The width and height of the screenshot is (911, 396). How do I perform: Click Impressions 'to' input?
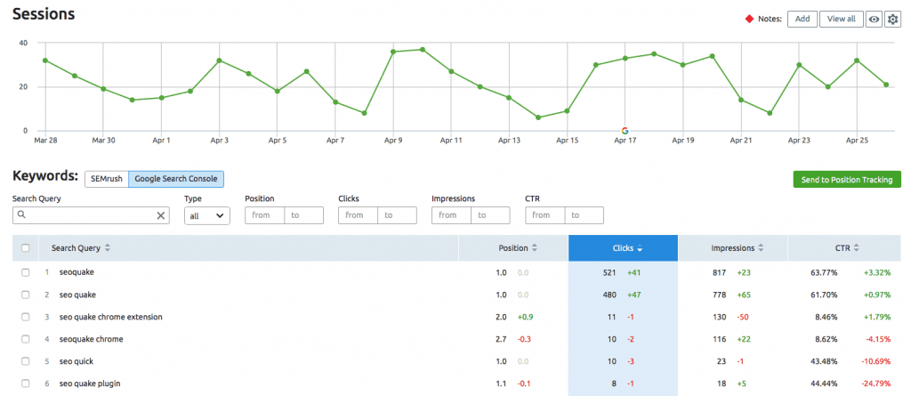[x=491, y=215]
